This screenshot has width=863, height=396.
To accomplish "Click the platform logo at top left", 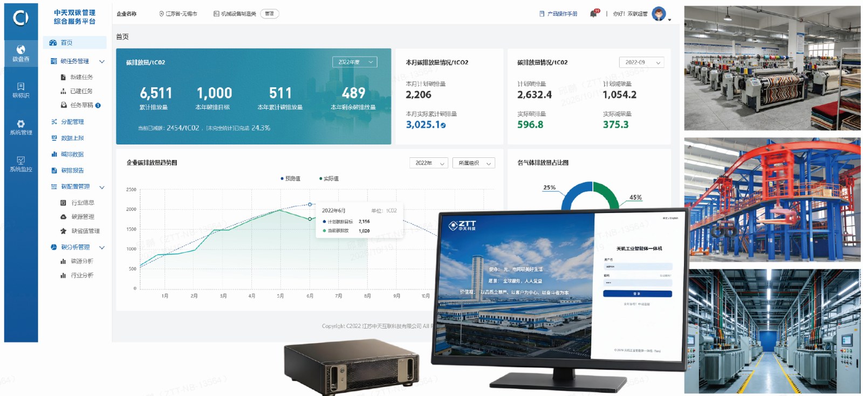I will (20, 18).
